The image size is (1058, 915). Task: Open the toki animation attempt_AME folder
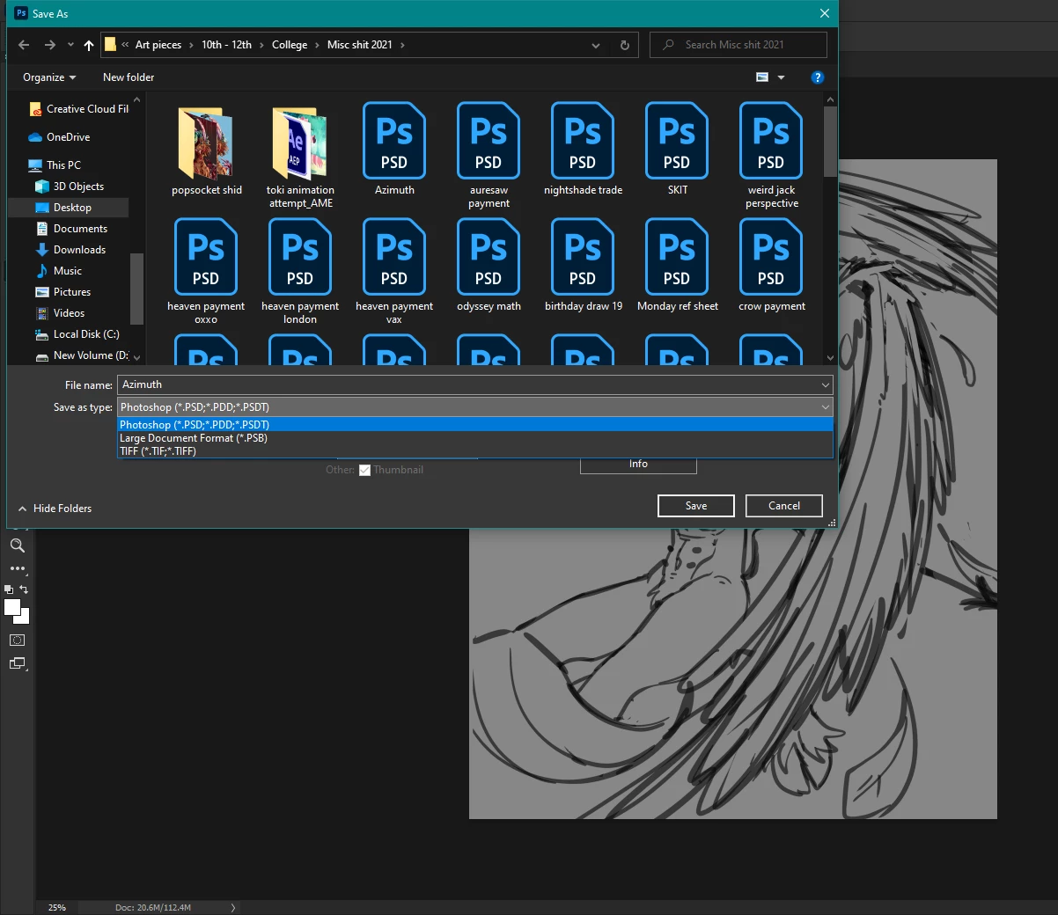(x=300, y=157)
